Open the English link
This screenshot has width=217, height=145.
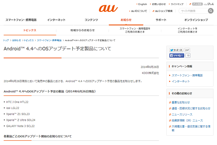(143, 4)
